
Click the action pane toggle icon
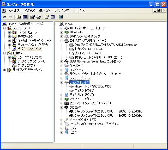(53, 17)
